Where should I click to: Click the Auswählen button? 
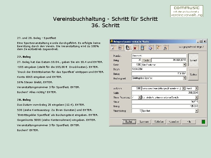[174, 122]
